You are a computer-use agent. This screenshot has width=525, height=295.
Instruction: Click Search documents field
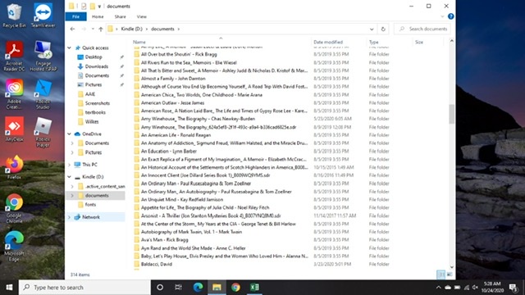422,29
